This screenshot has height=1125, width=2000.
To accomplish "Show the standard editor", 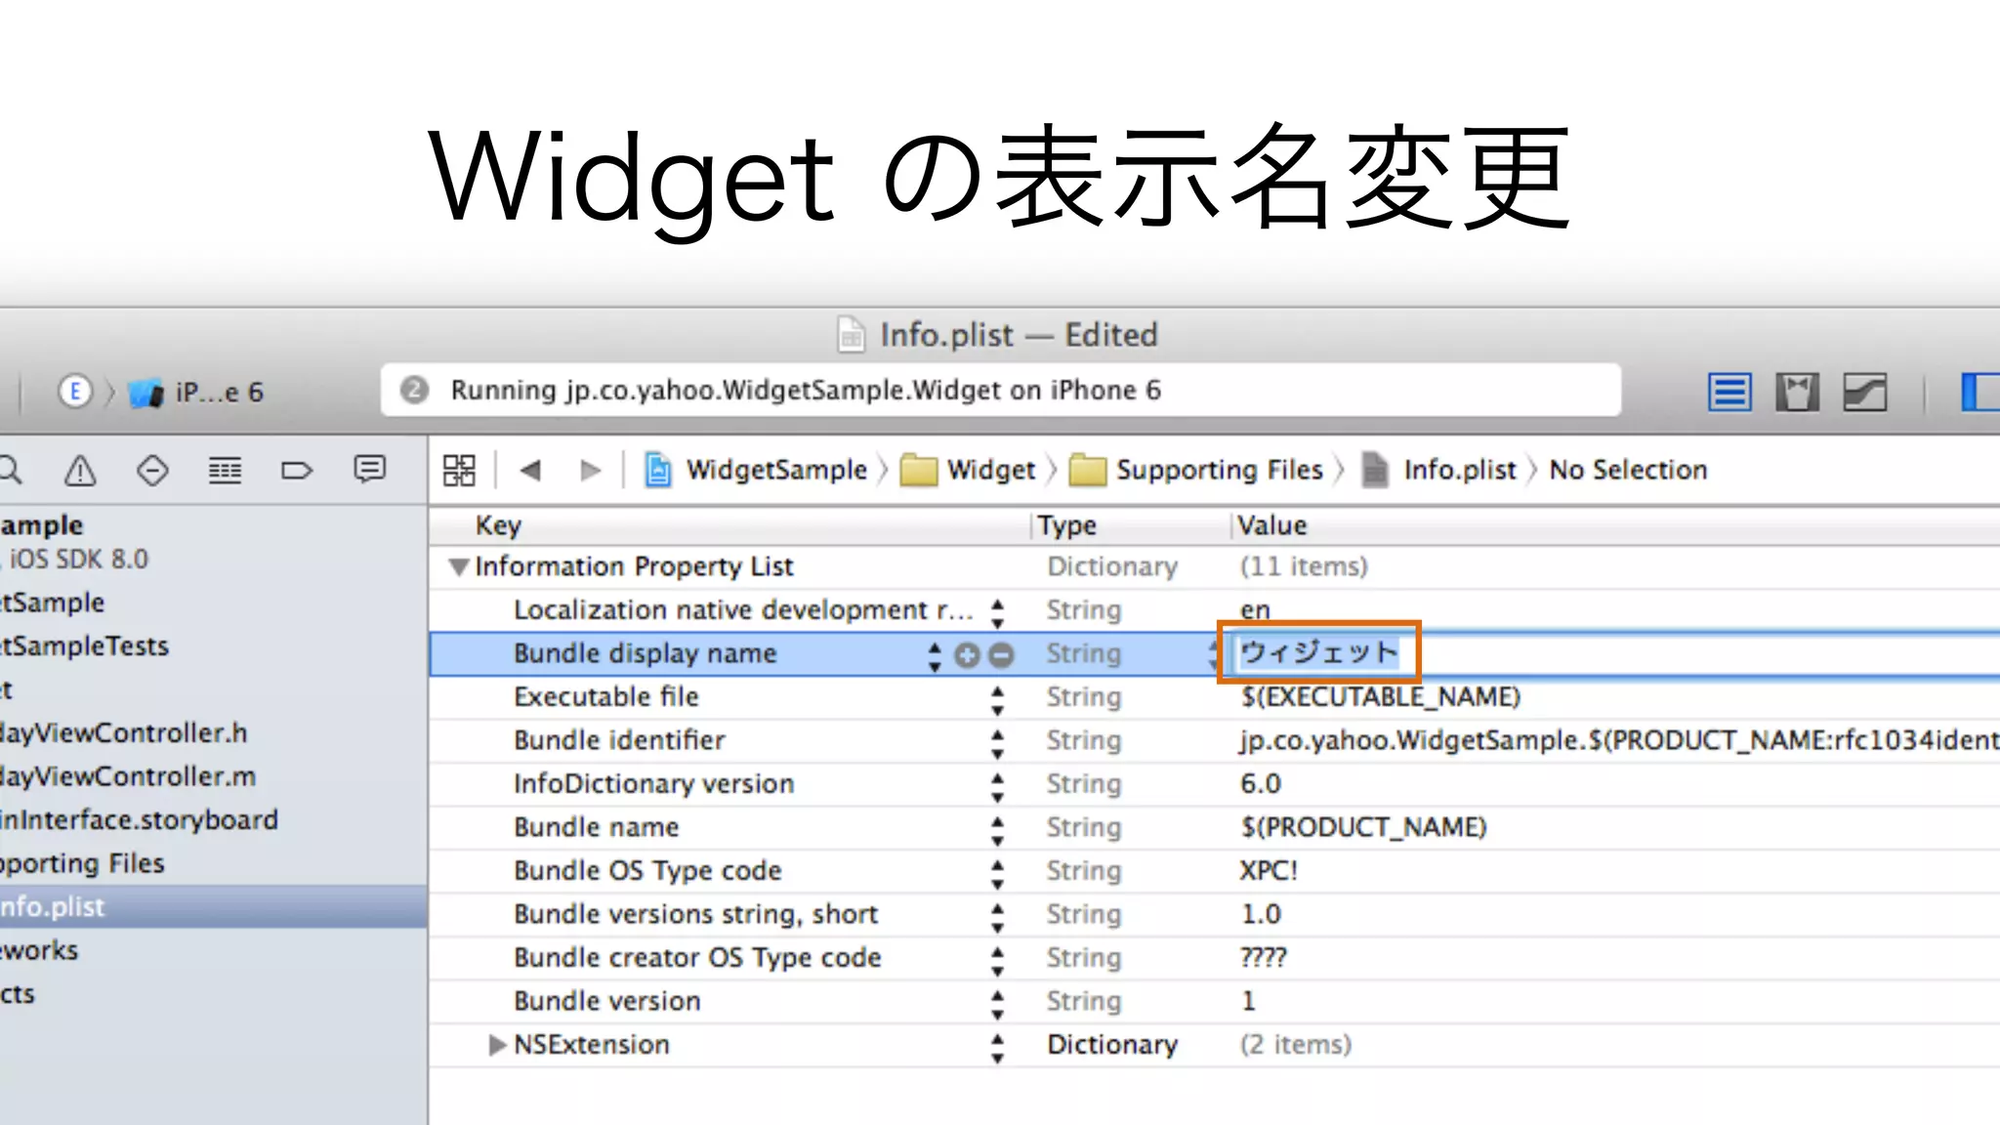I will point(1729,393).
